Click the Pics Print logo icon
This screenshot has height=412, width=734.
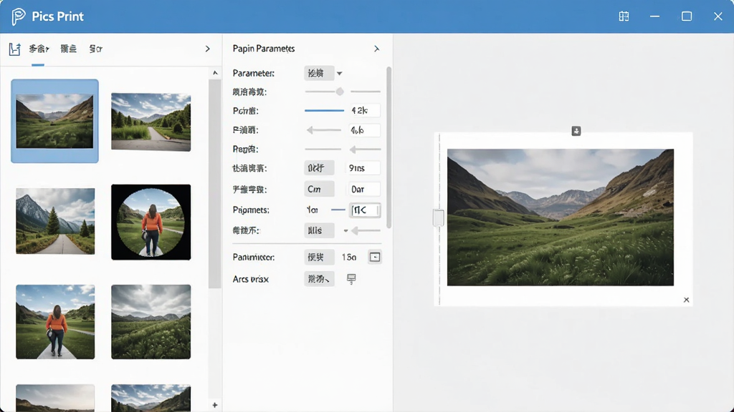(x=18, y=16)
